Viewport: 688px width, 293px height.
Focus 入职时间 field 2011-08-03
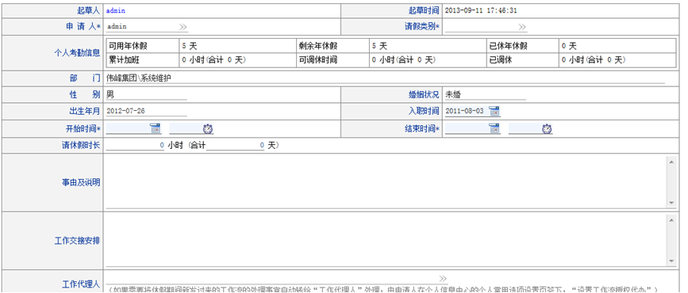point(467,111)
